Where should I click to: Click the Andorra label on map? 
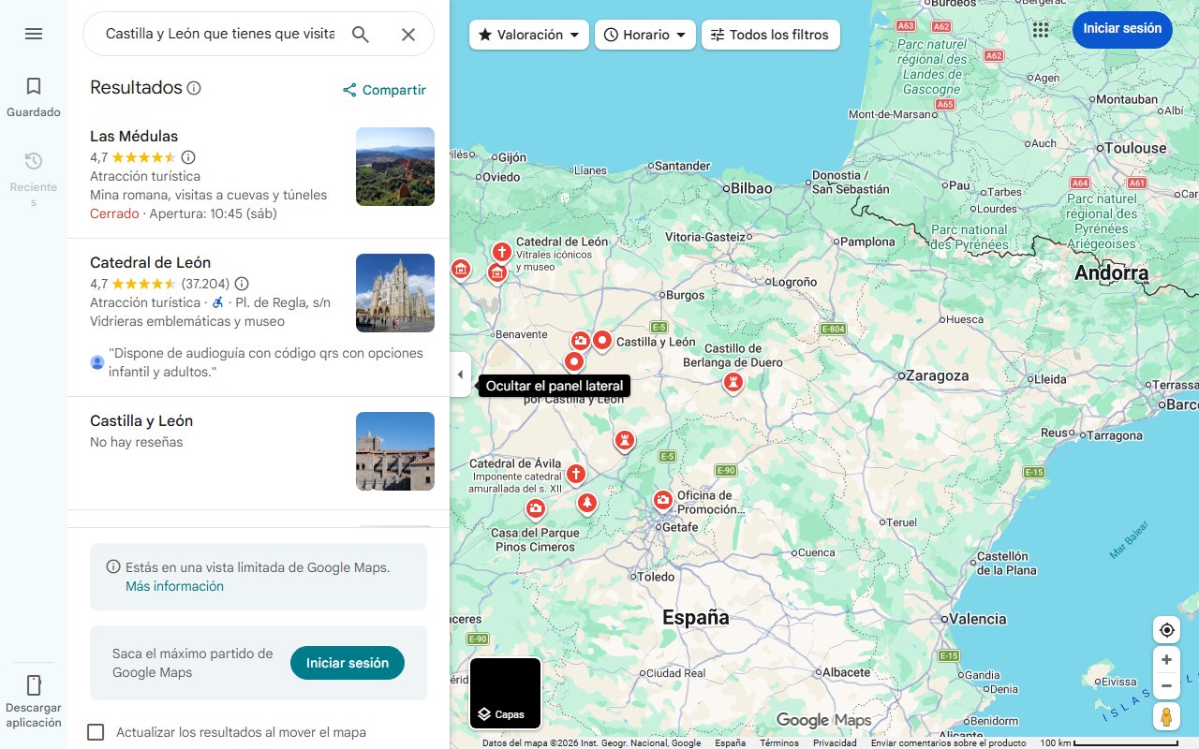pos(1111,273)
